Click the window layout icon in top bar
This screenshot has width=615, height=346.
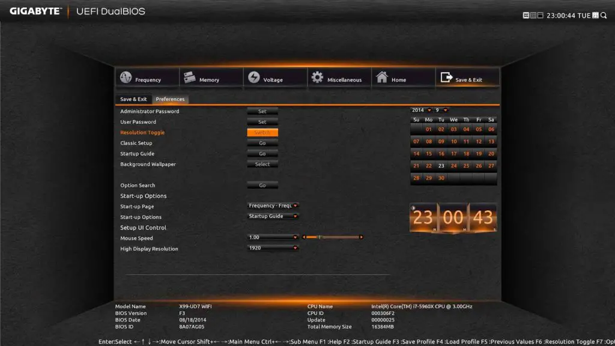[x=540, y=15]
